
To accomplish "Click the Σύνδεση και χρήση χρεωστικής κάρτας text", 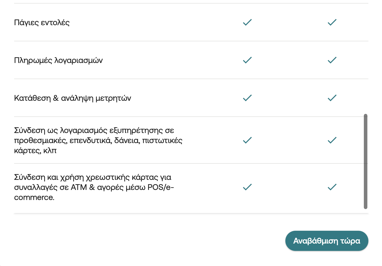I will click(x=94, y=187).
